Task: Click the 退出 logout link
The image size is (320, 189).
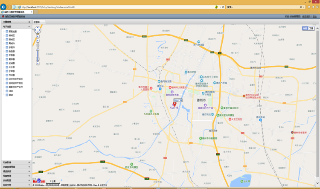Action: pos(315,17)
